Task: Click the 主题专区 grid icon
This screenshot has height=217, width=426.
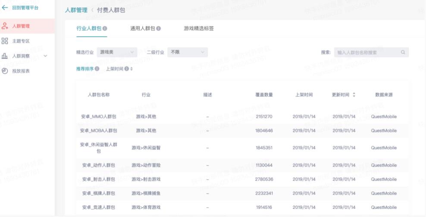Action: coord(5,41)
